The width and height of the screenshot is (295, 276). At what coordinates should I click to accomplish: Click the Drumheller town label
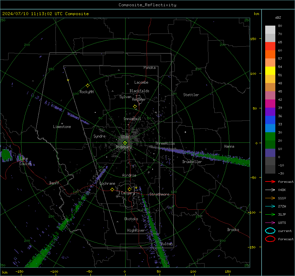click(192, 162)
